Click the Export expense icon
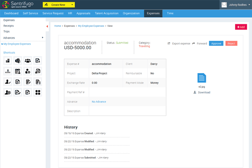Viewport: 252px width, 168px height. click(169, 43)
